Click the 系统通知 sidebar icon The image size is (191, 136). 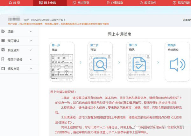click(3, 50)
